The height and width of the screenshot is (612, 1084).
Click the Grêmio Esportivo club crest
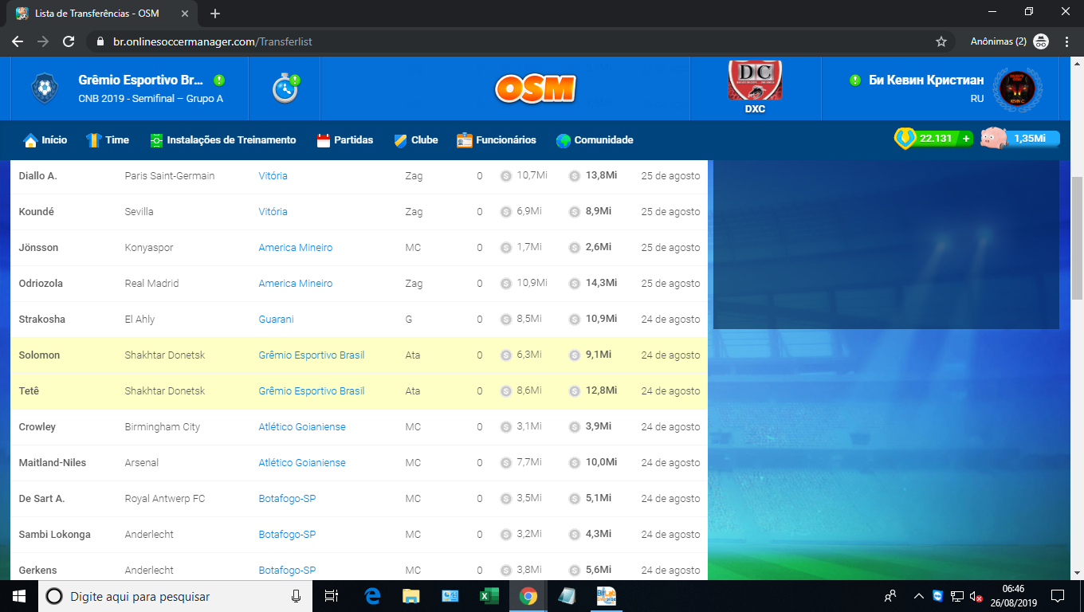coord(44,88)
